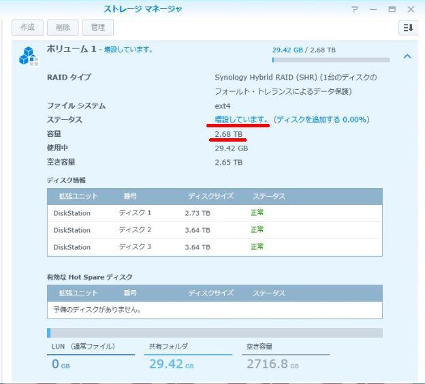
Task: Click 3.64 TB size of ディスク 2
Action: pyautogui.click(x=198, y=230)
